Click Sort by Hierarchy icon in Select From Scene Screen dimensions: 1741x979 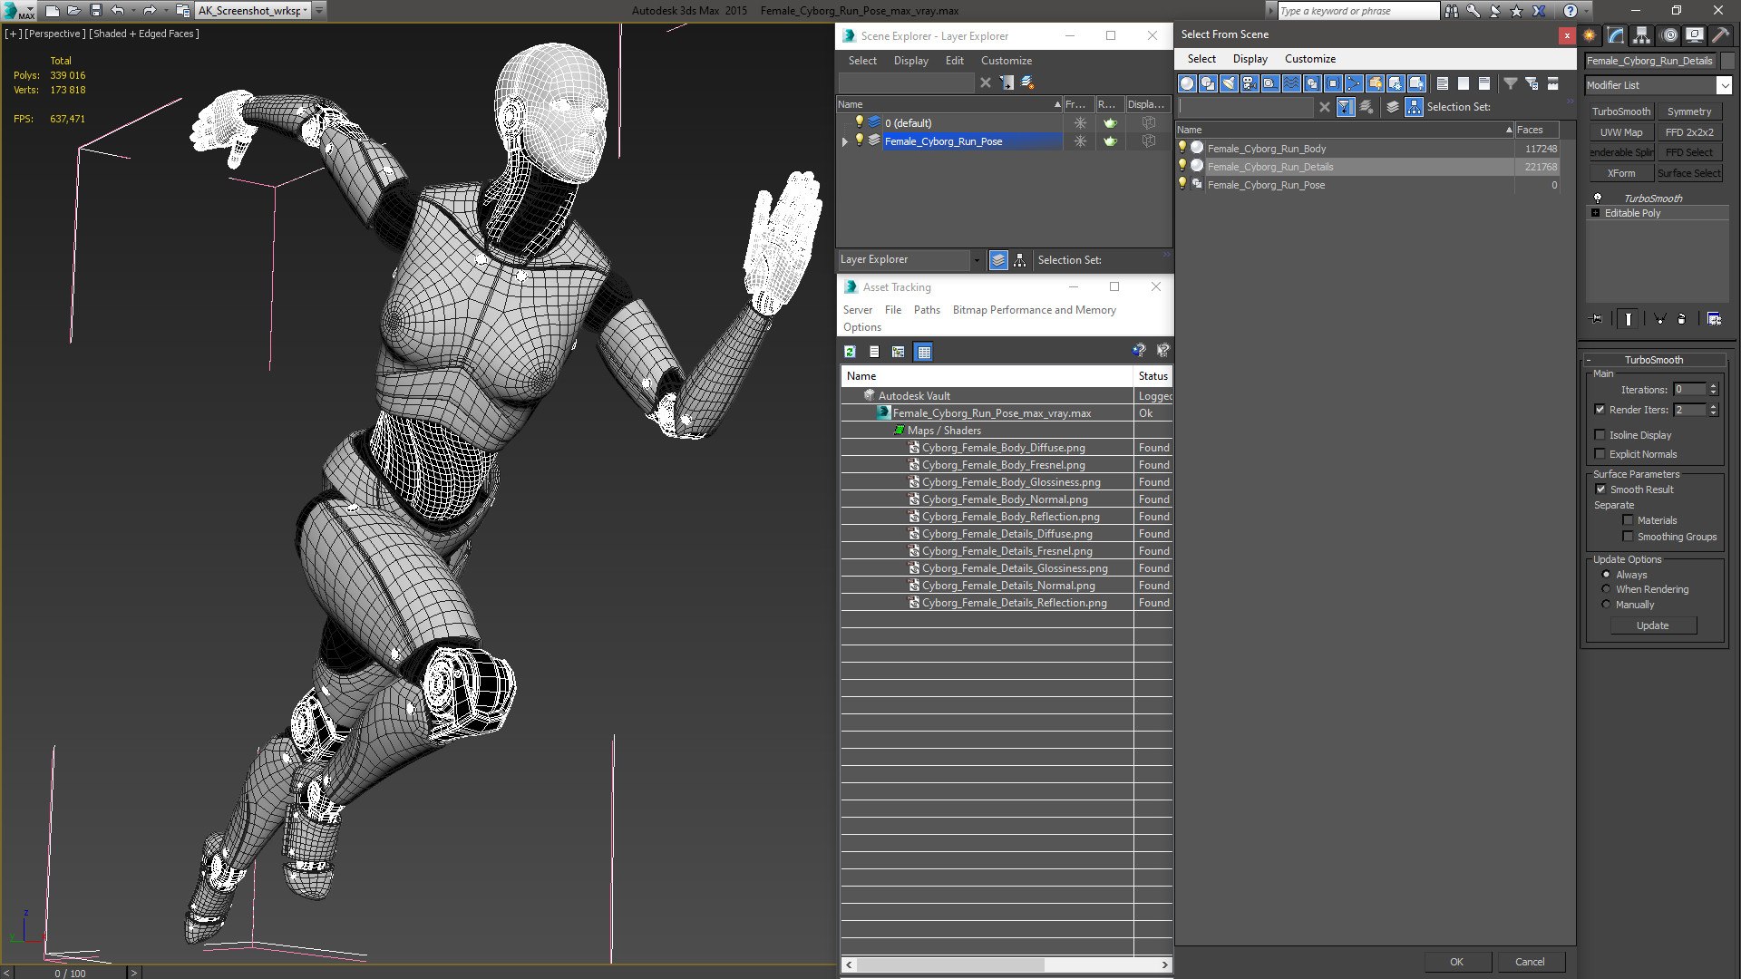click(1415, 107)
